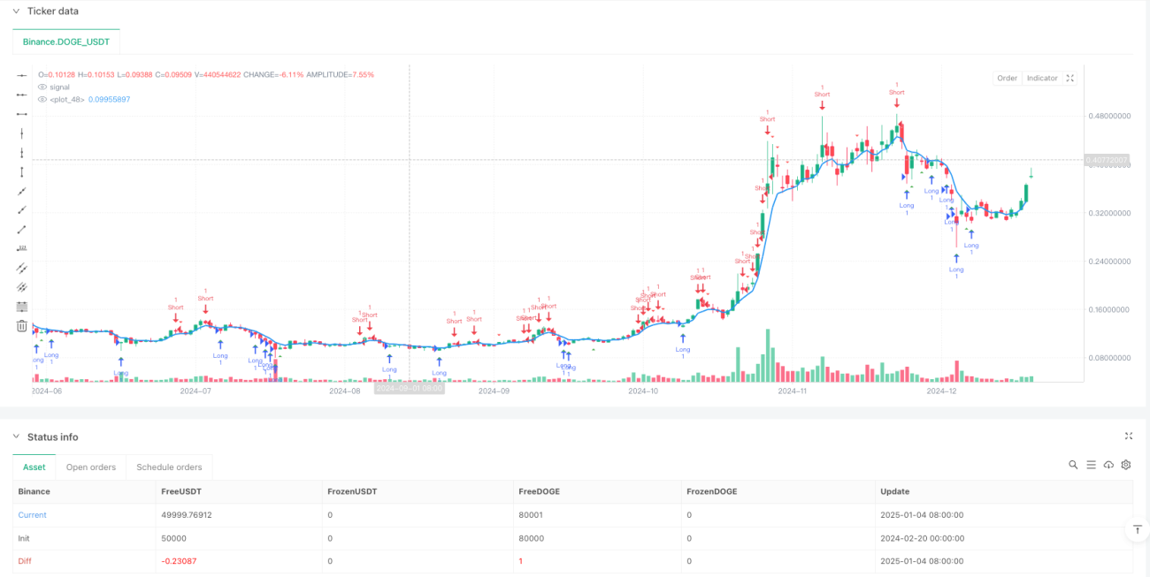Expand the Status info panel to fullscreen

point(1129,437)
